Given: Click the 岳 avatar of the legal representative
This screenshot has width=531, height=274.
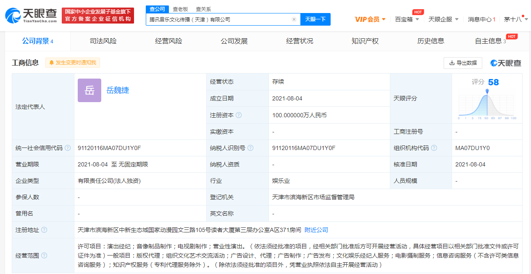Looking at the screenshot, I should (x=89, y=90).
